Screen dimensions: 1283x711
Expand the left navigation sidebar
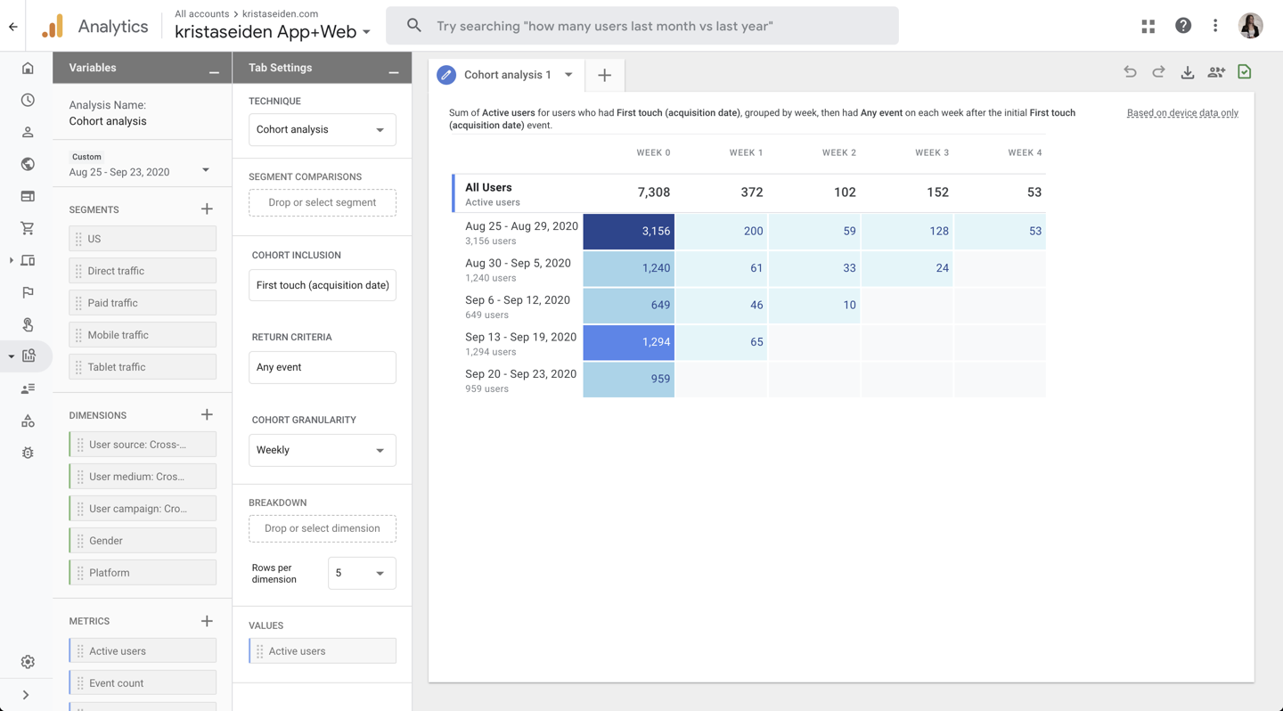(26, 695)
